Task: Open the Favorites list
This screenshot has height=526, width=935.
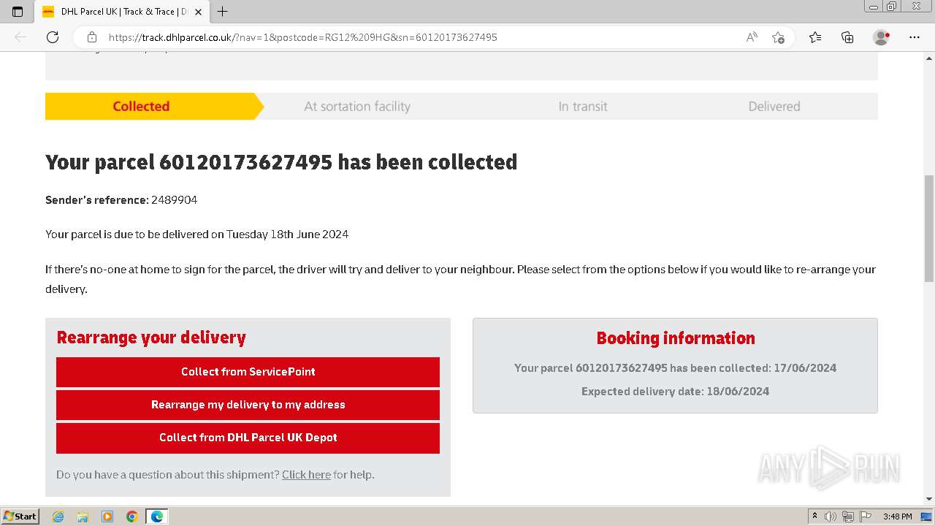Action: point(815,37)
